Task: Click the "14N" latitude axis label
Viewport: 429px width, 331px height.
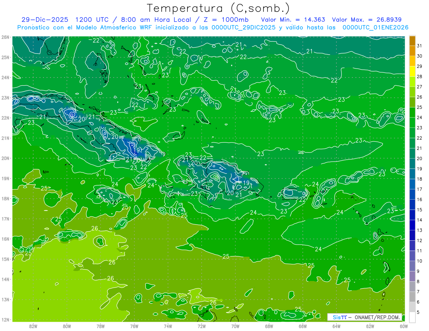Action: click(x=5, y=279)
